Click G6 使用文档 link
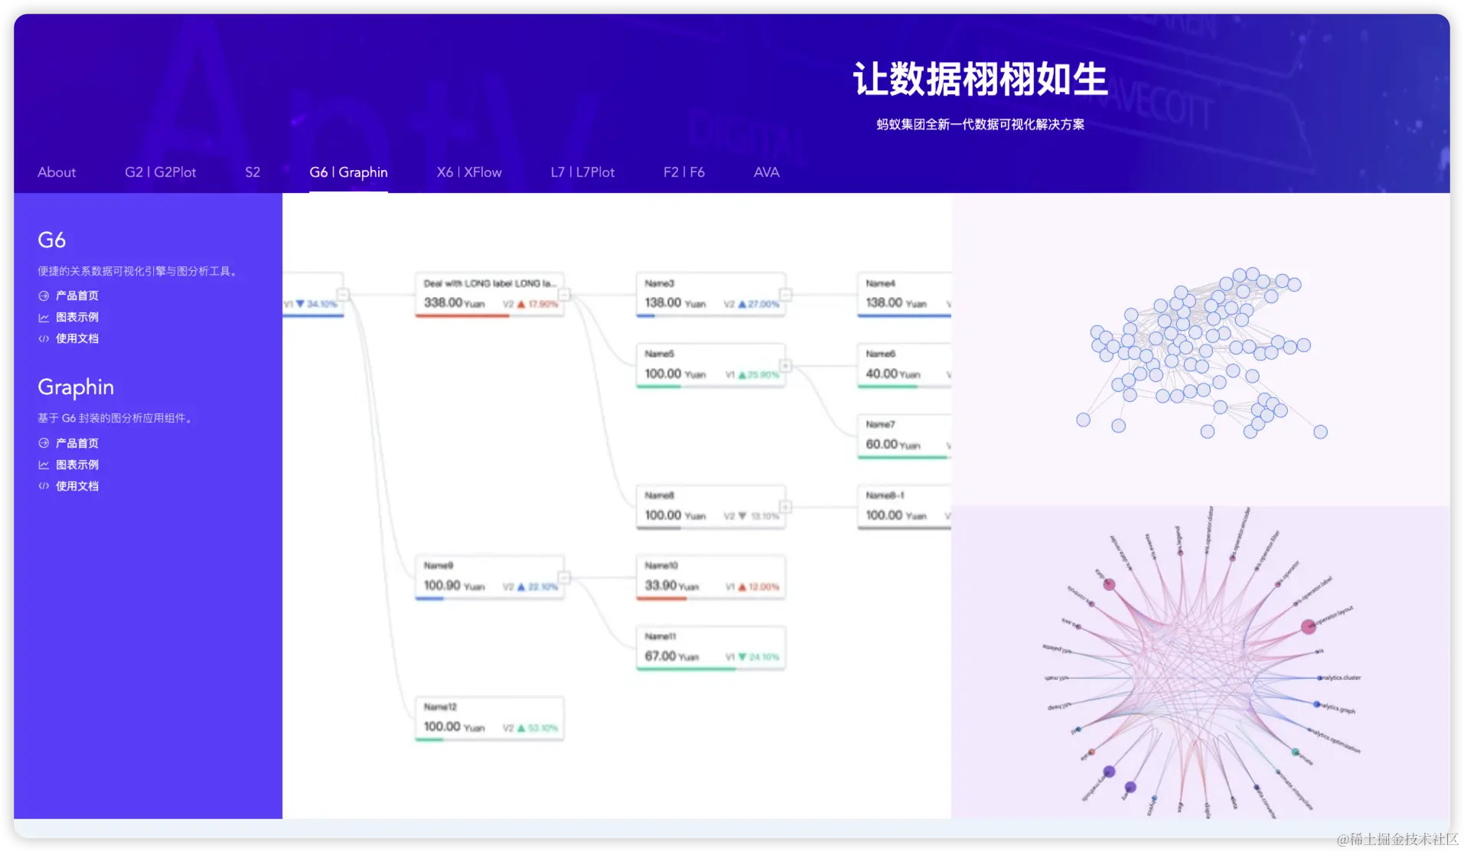This screenshot has height=852, width=1464. (x=77, y=338)
